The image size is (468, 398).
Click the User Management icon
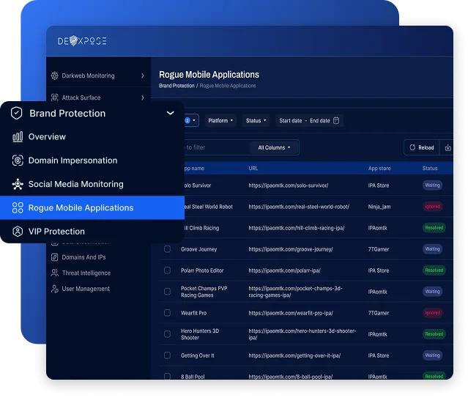(x=55, y=289)
